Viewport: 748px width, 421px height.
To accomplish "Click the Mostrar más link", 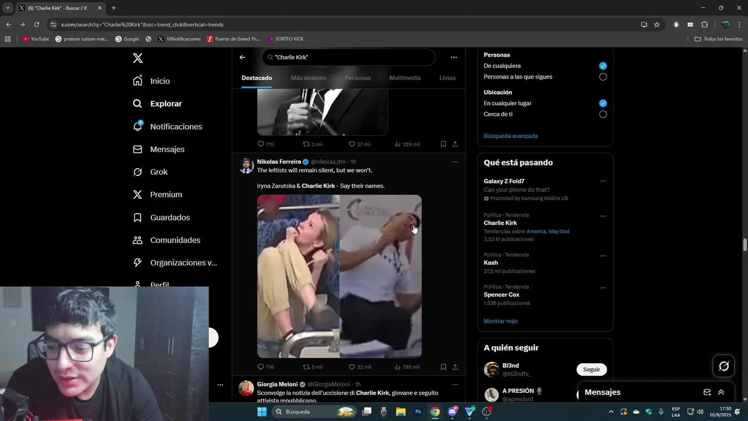I will pos(500,321).
